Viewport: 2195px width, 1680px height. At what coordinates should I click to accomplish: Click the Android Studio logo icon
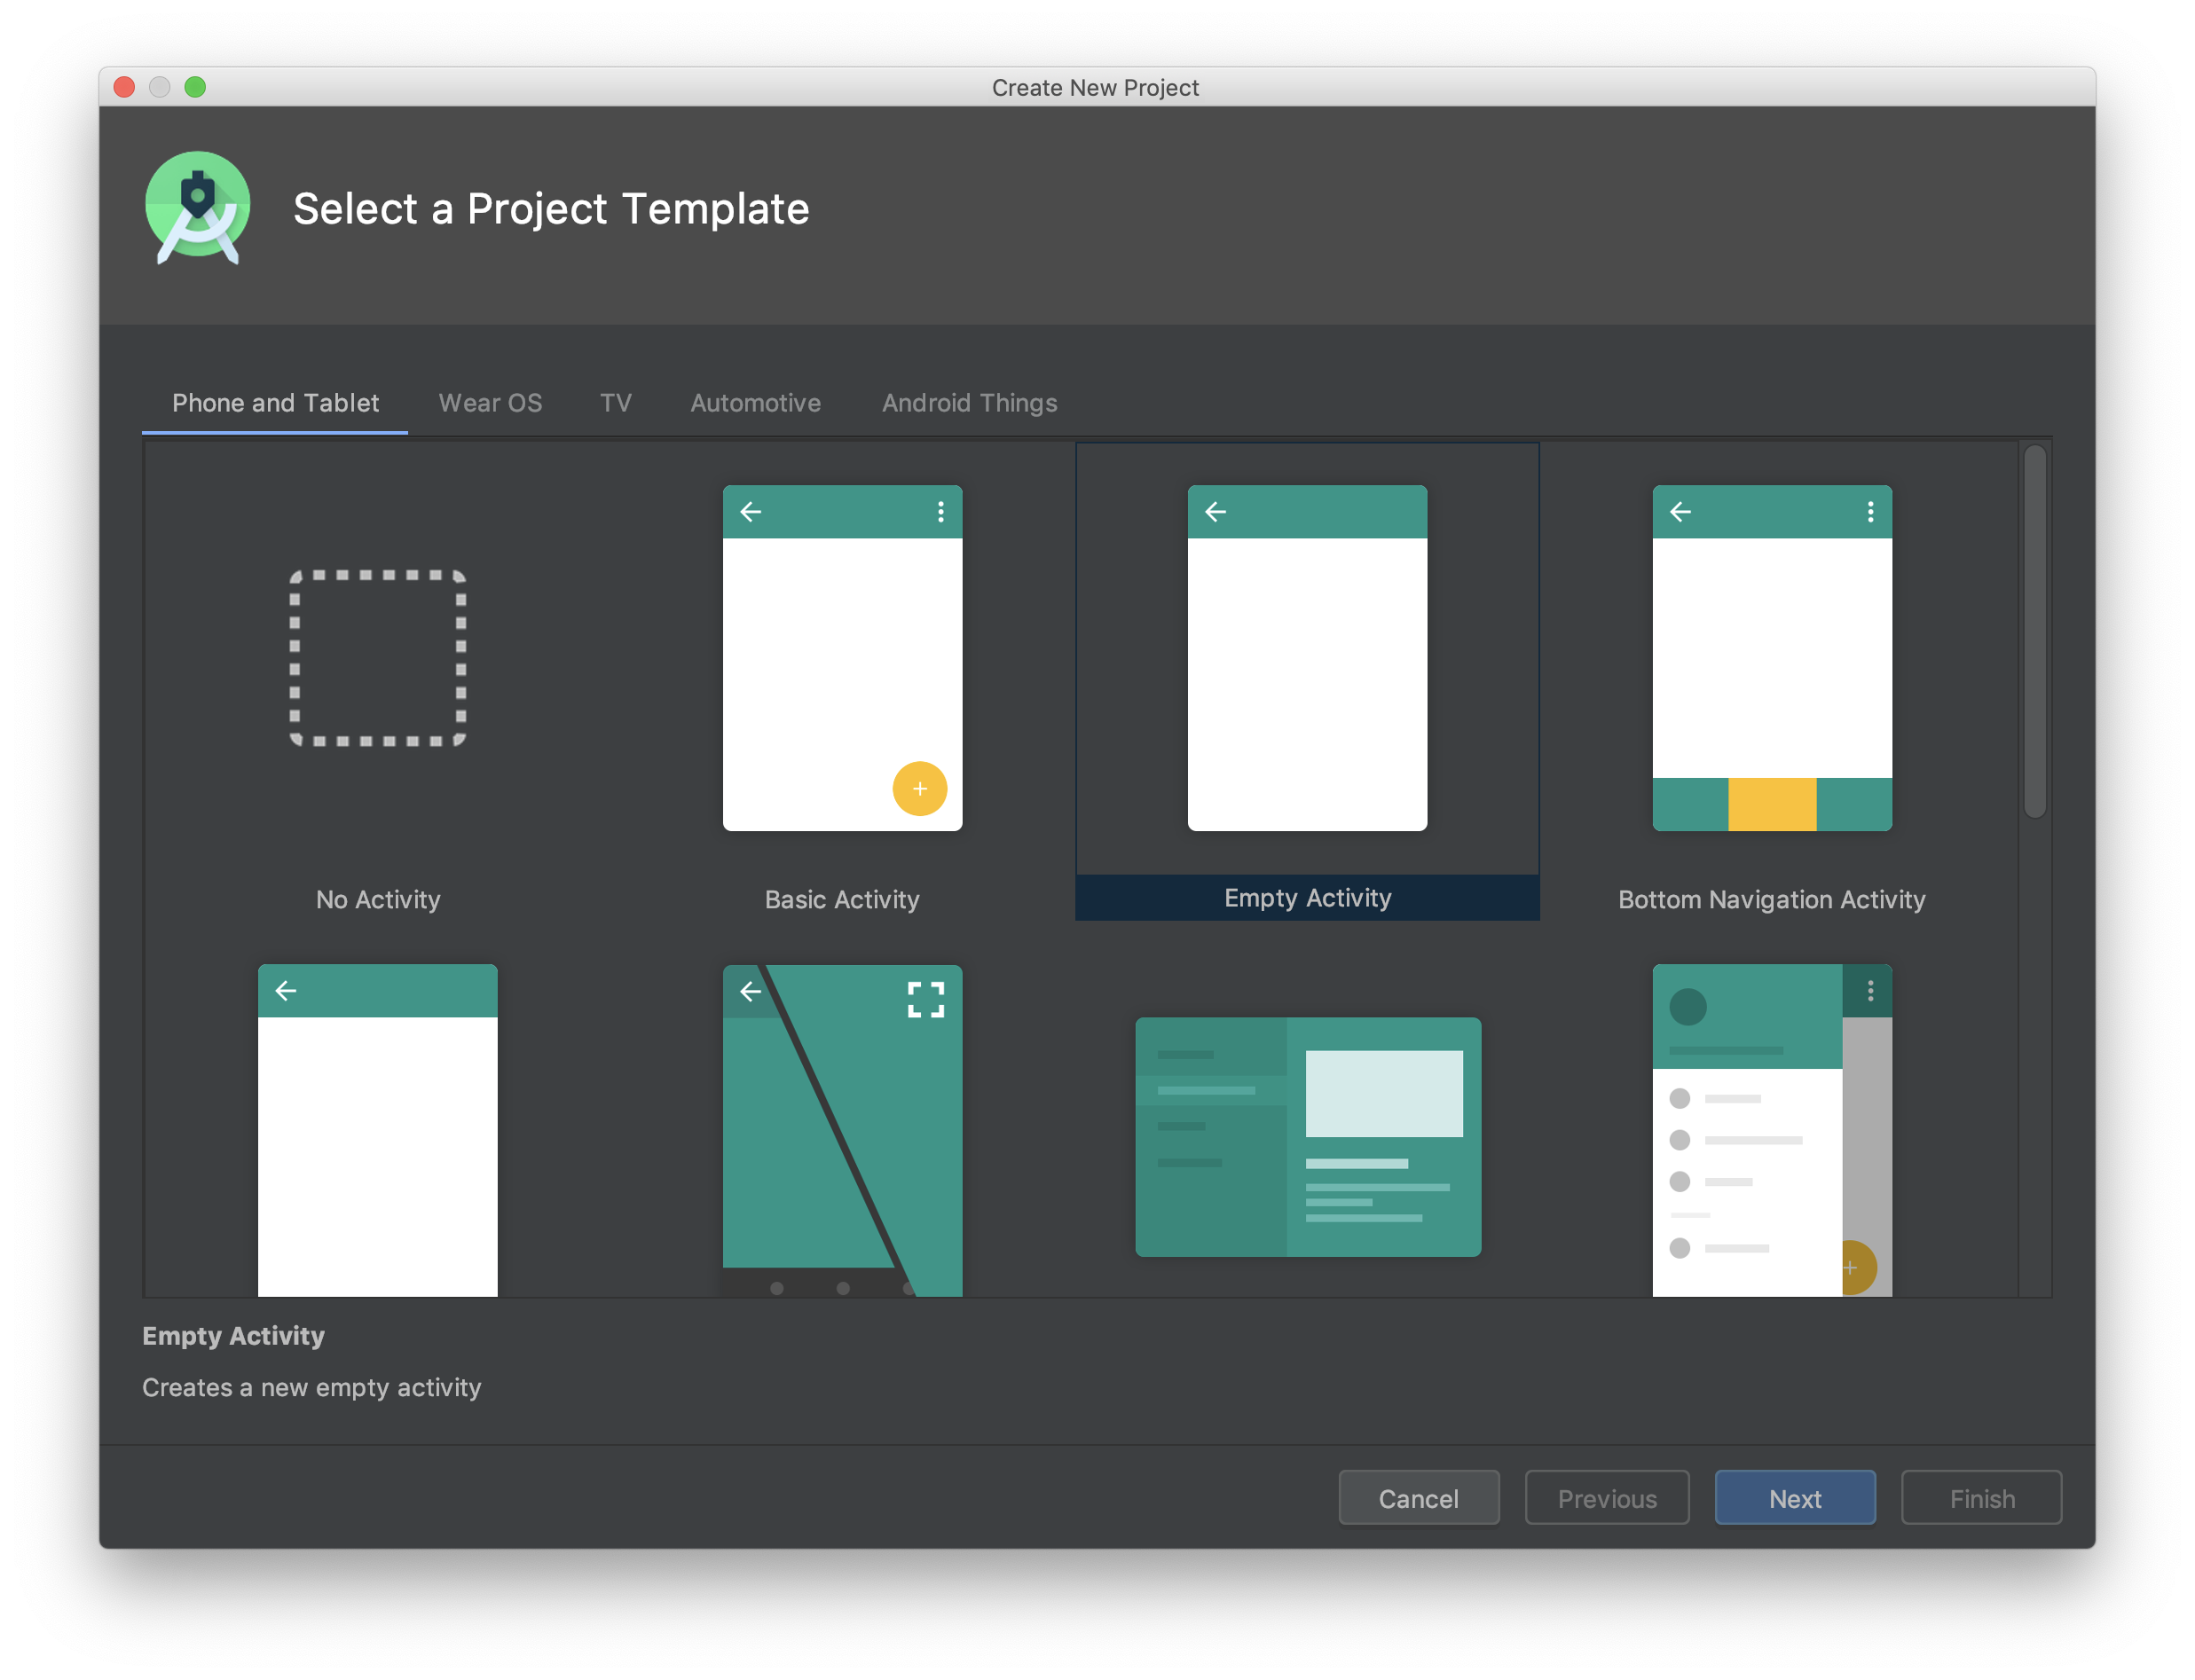198,208
